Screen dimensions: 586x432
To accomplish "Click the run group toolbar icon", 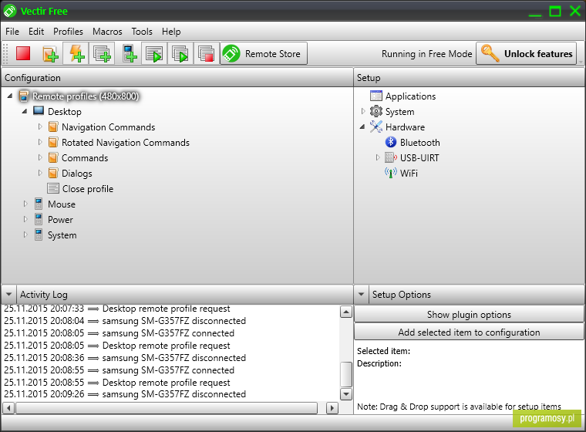I will [180, 54].
